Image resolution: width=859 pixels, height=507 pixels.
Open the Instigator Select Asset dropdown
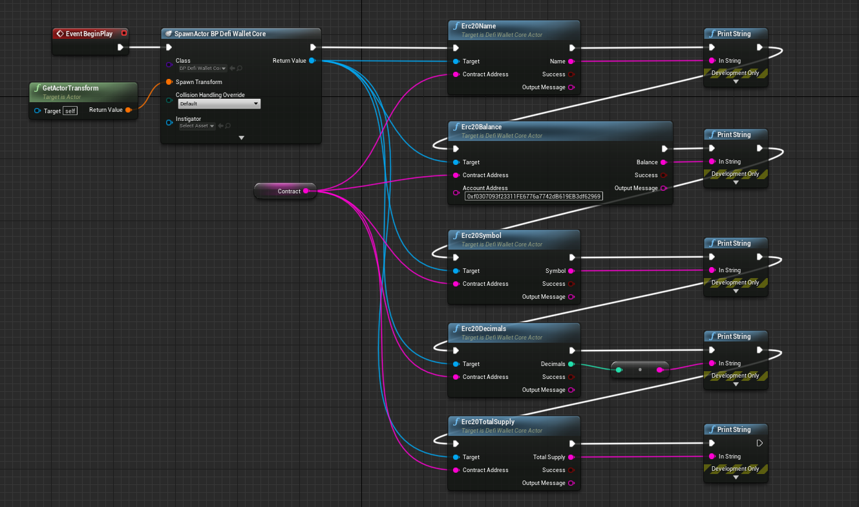point(196,126)
